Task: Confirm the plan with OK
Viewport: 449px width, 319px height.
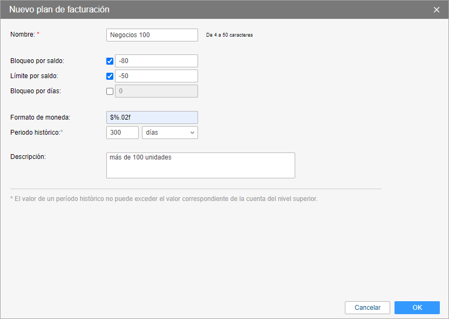Action: (x=417, y=308)
